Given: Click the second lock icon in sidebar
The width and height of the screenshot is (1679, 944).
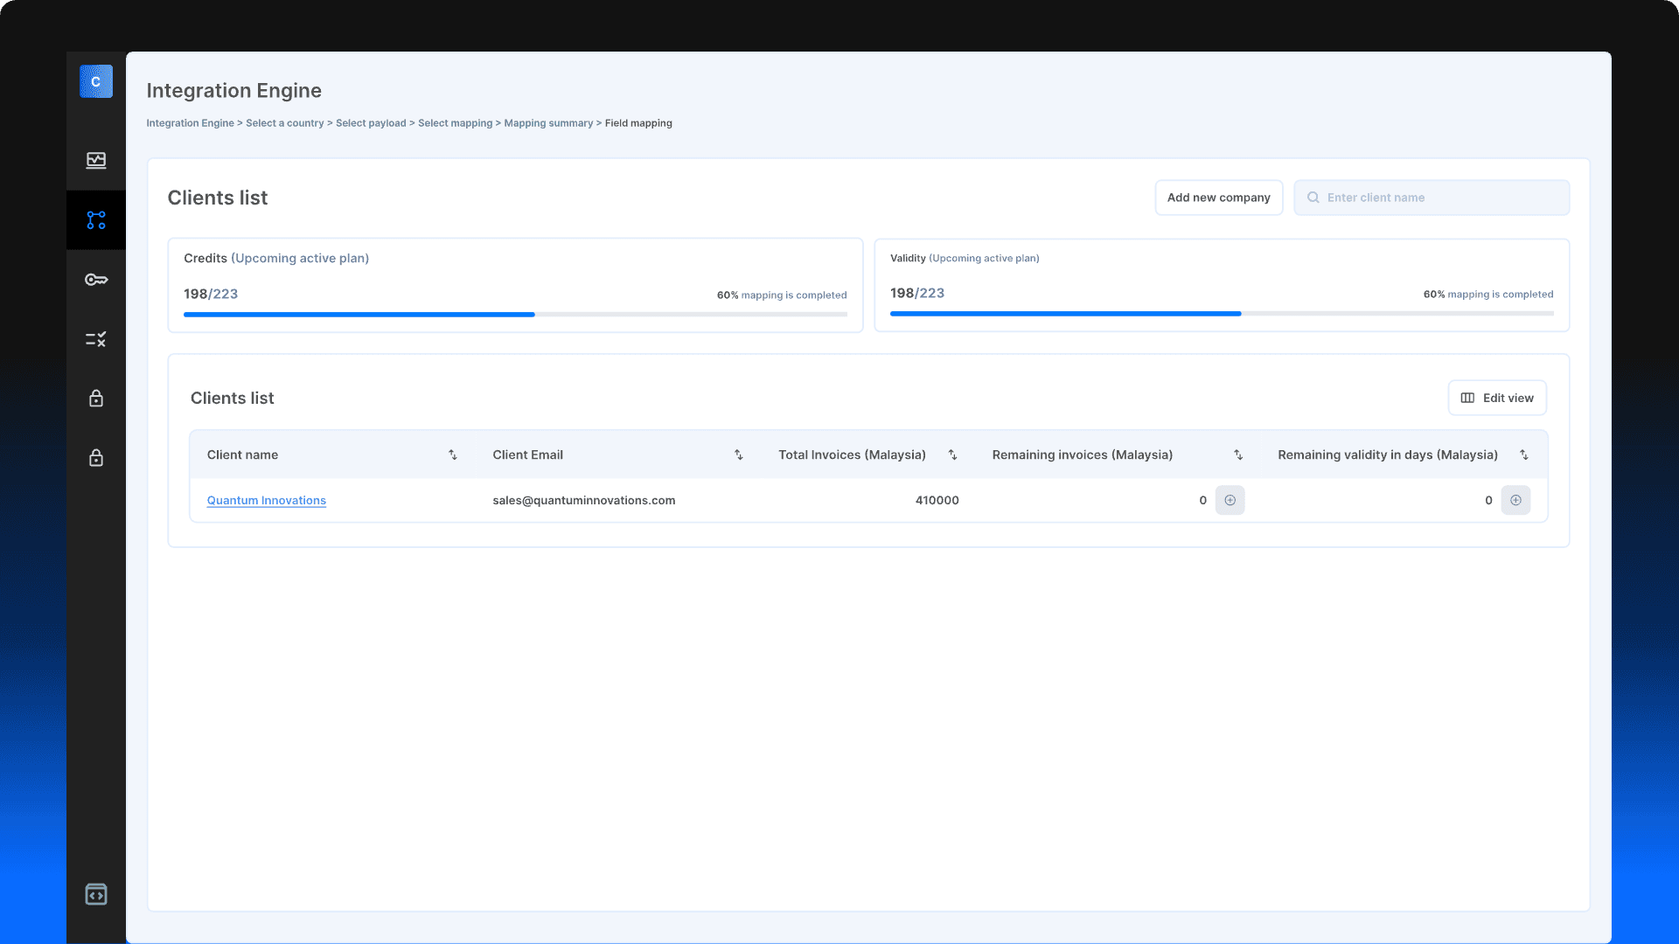Looking at the screenshot, I should point(96,458).
